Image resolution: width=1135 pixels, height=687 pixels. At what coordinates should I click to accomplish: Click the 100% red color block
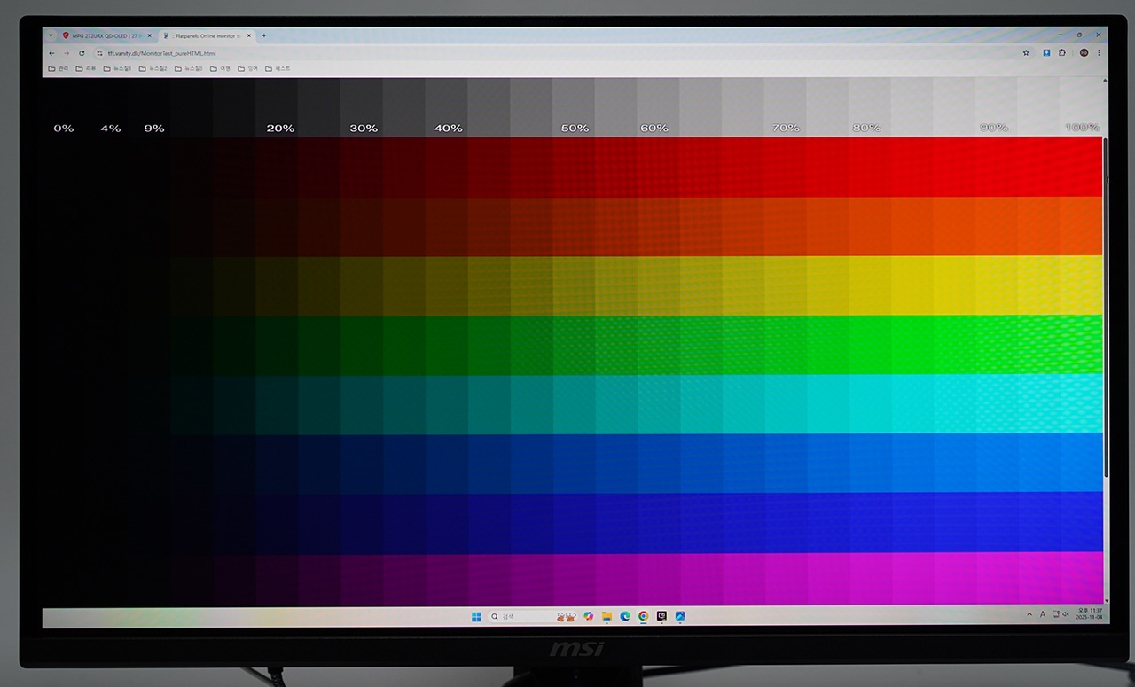click(x=1080, y=167)
